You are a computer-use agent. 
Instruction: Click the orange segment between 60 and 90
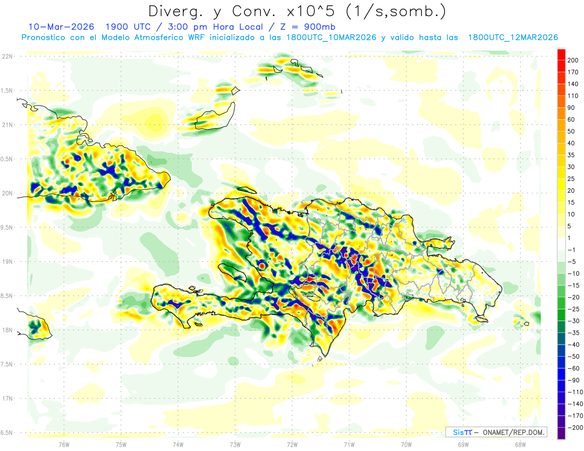coord(561,113)
